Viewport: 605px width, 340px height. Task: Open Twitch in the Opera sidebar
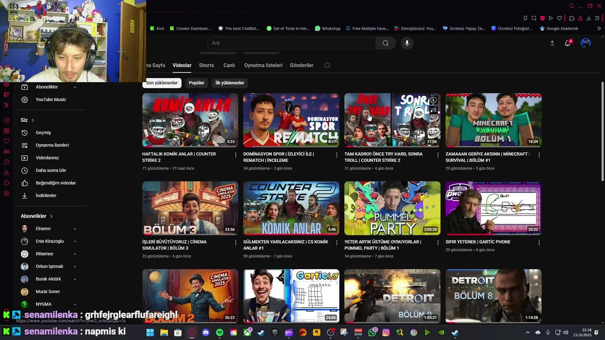pos(6,94)
